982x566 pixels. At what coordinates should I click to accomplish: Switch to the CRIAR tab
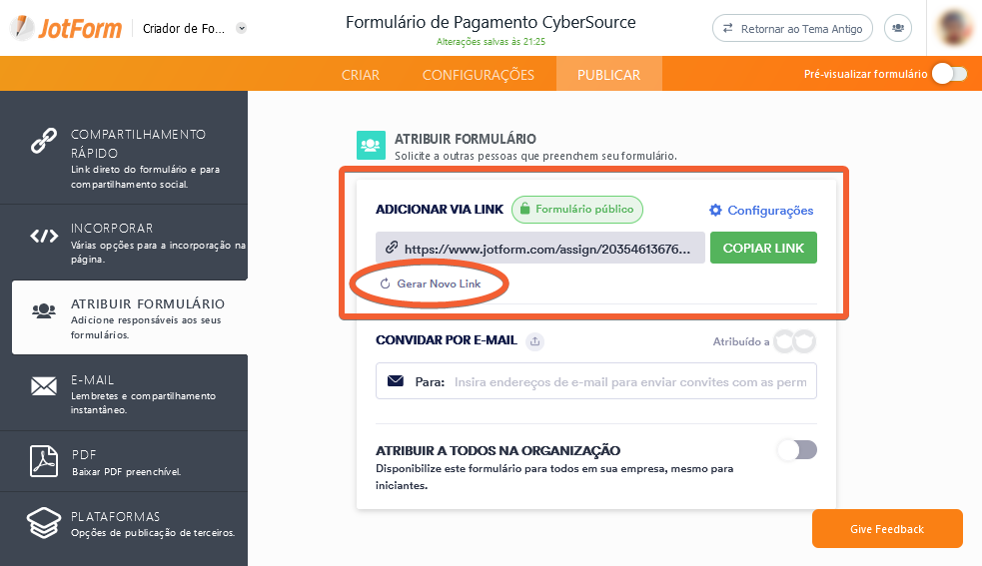(x=361, y=75)
